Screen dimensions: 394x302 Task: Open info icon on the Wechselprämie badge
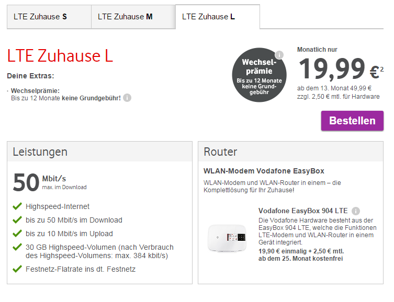click(x=279, y=55)
